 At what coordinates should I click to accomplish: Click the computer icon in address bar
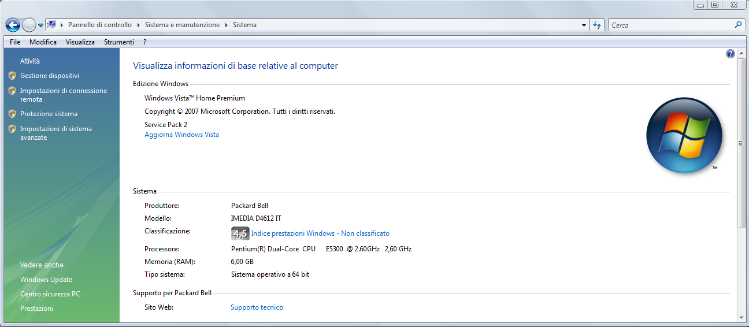click(x=51, y=25)
